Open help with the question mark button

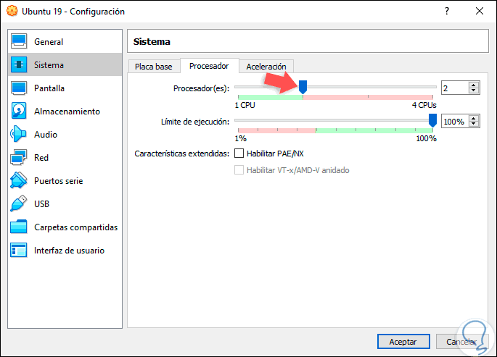[x=447, y=11]
